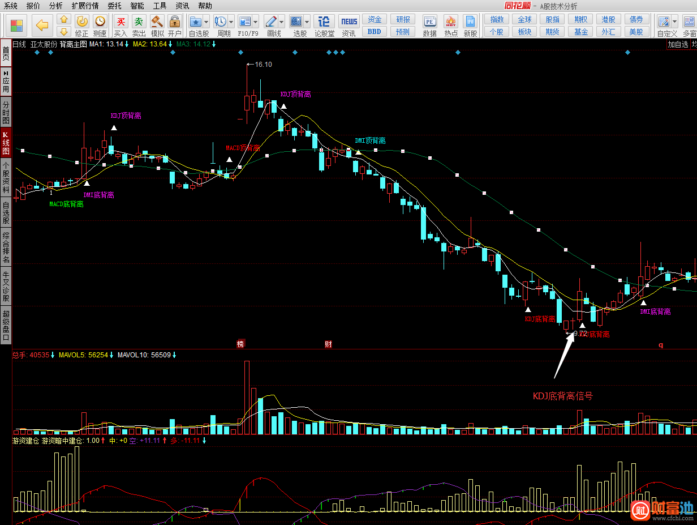Switch to the 超级盘口 side tab
This screenshot has height=525, width=697.
pos(6,325)
